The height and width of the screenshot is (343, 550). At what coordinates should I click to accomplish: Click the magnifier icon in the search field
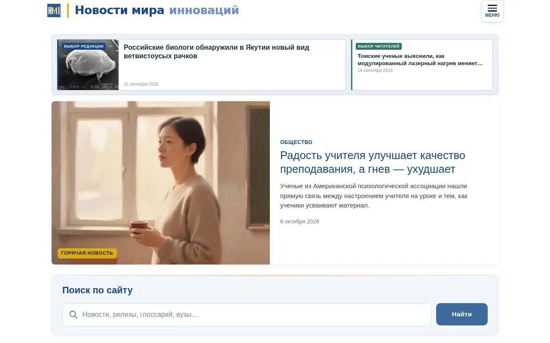tap(73, 315)
